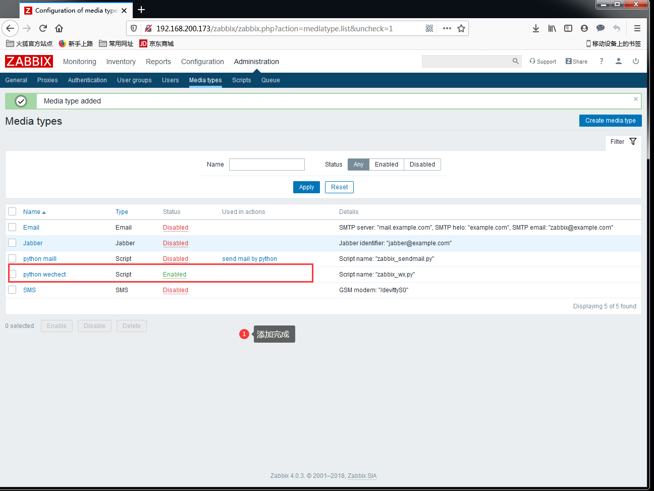654x491 pixels.
Task: Open the python wechect media type link
Action: 44,275
